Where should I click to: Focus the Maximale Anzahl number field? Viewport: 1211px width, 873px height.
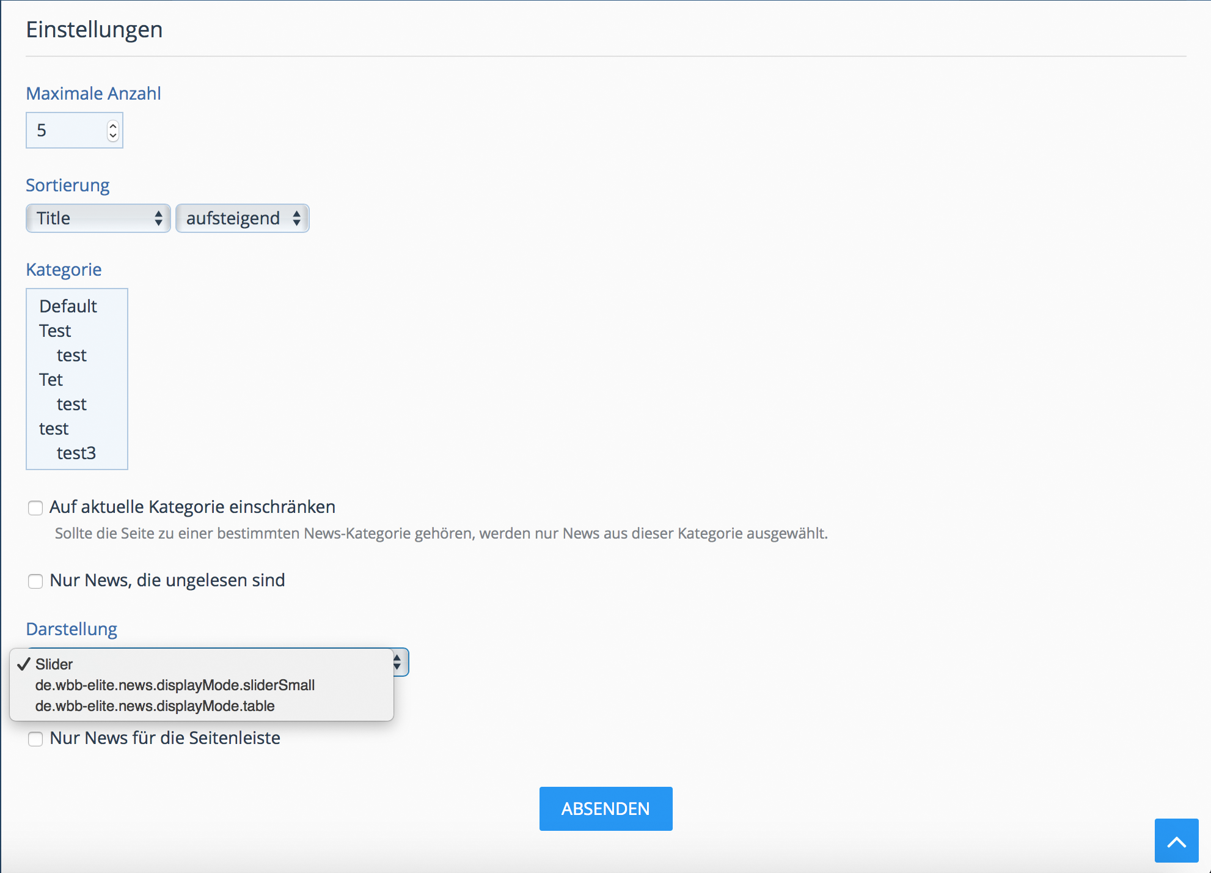pyautogui.click(x=75, y=130)
